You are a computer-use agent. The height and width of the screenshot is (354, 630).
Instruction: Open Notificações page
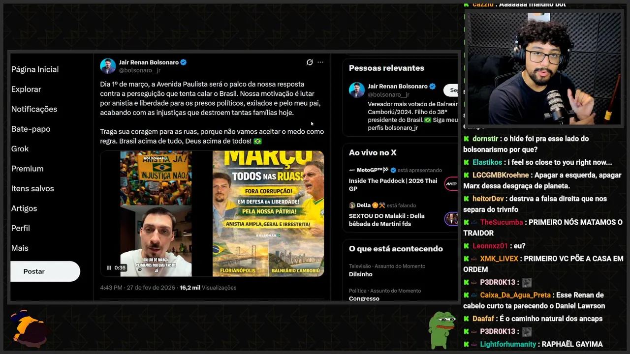coord(34,109)
